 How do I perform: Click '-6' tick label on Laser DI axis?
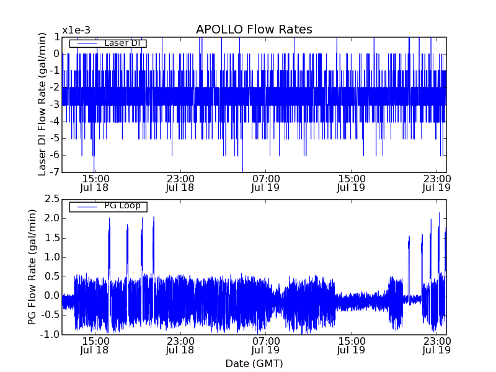point(55,155)
